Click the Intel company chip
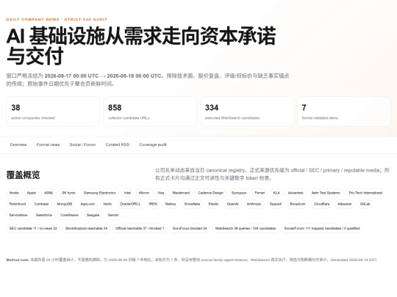 [x=127, y=193]
